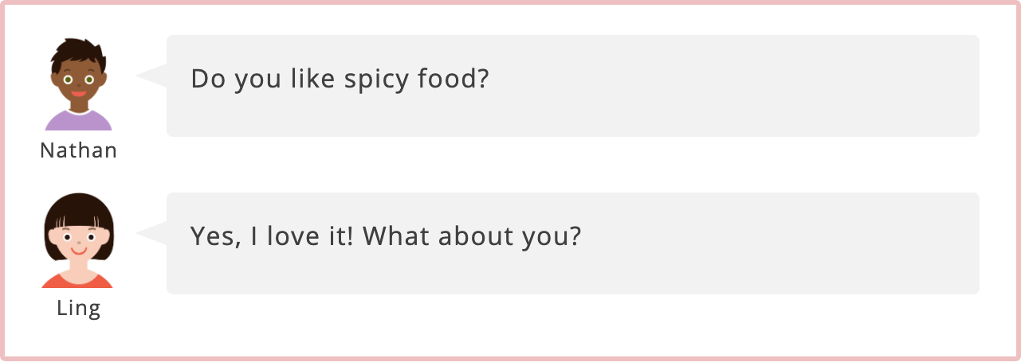Click Ling's avatar picture
The height and width of the screenshot is (362, 1021).
[78, 240]
